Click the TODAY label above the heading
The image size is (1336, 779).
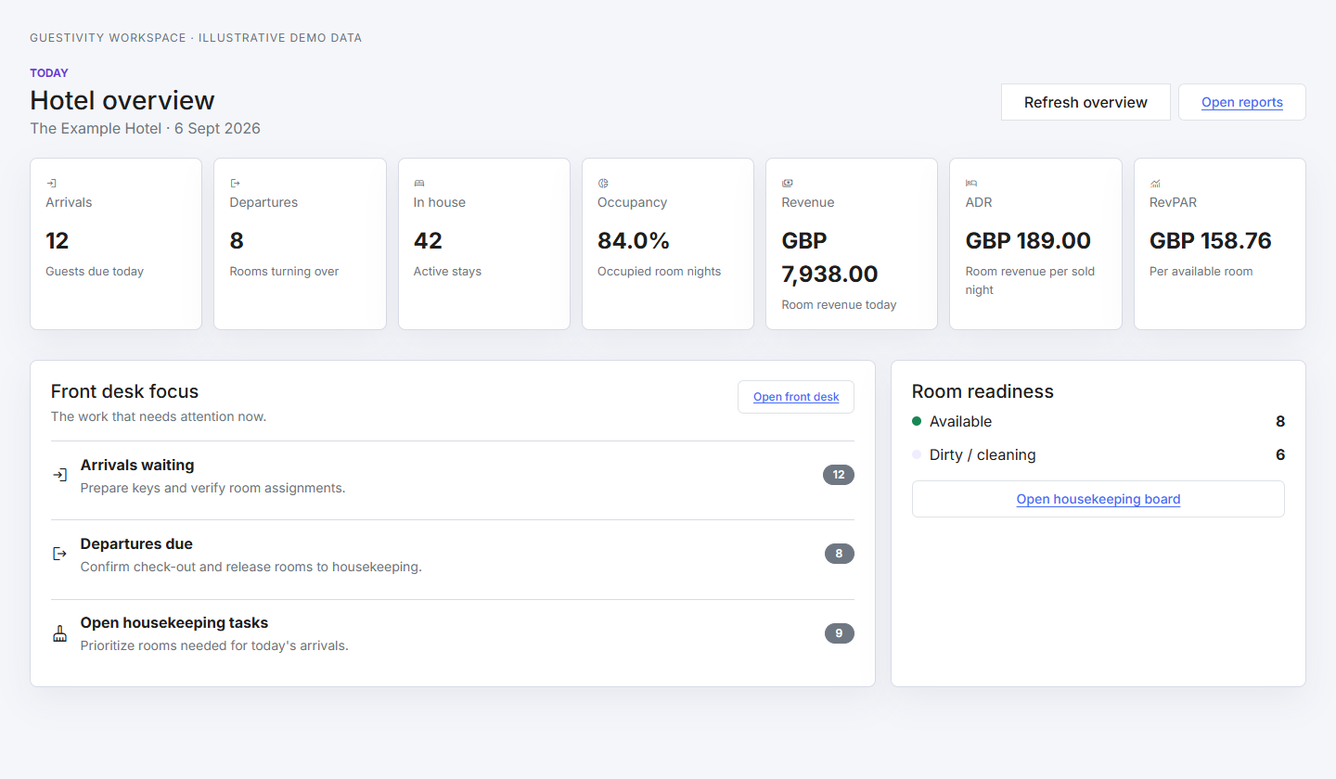(x=49, y=73)
